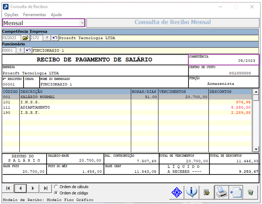This screenshot has width=262, height=204.
Task: Click the undo arrow beside Funcionário code
Action: click(x=28, y=50)
